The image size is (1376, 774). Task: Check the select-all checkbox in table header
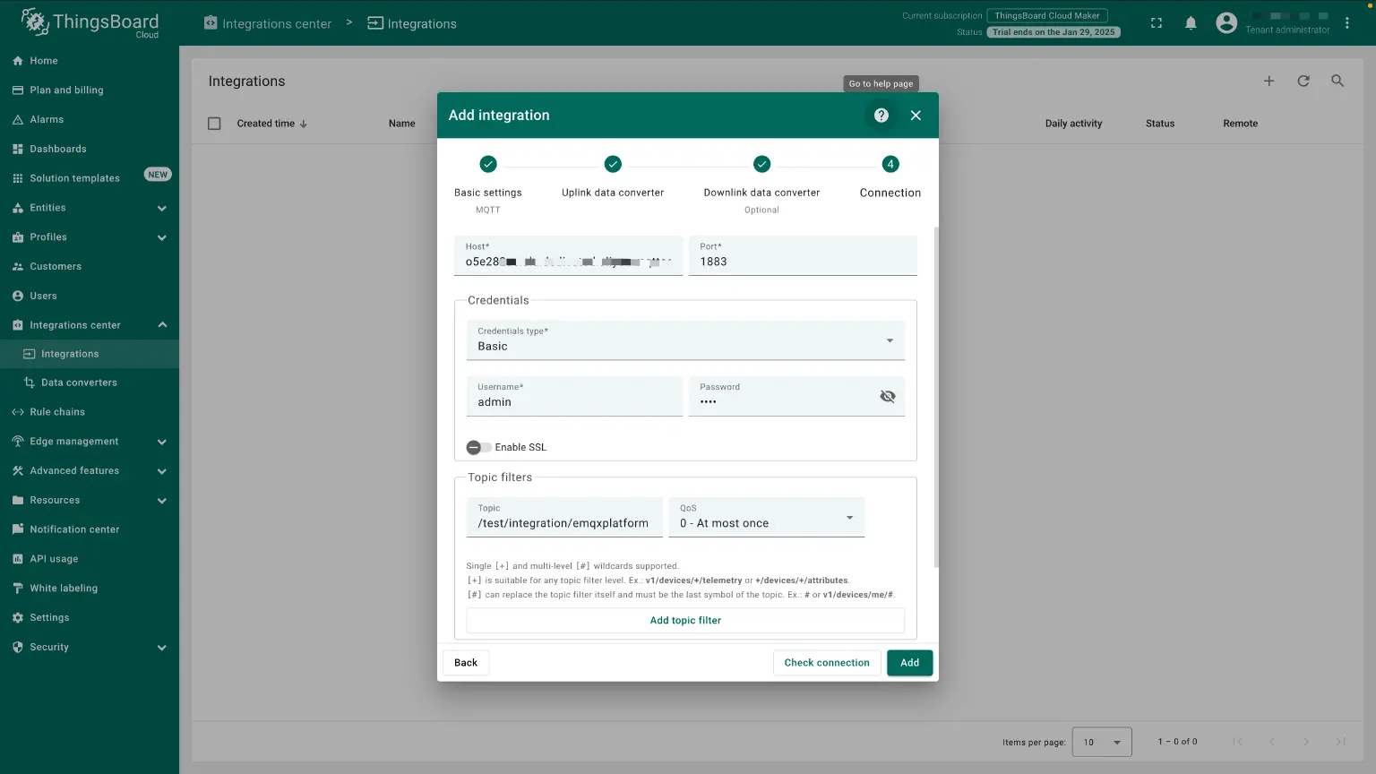(x=214, y=124)
